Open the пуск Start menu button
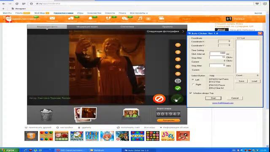This screenshot has height=152, width=270. pyautogui.click(x=9, y=150)
